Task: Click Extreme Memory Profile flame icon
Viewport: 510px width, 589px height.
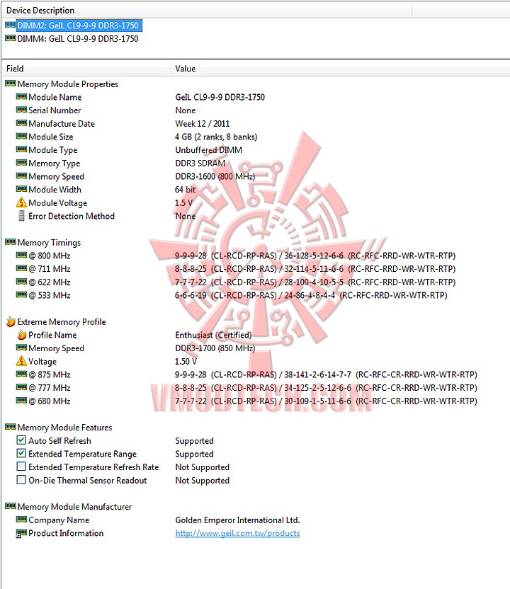Action: (x=11, y=321)
